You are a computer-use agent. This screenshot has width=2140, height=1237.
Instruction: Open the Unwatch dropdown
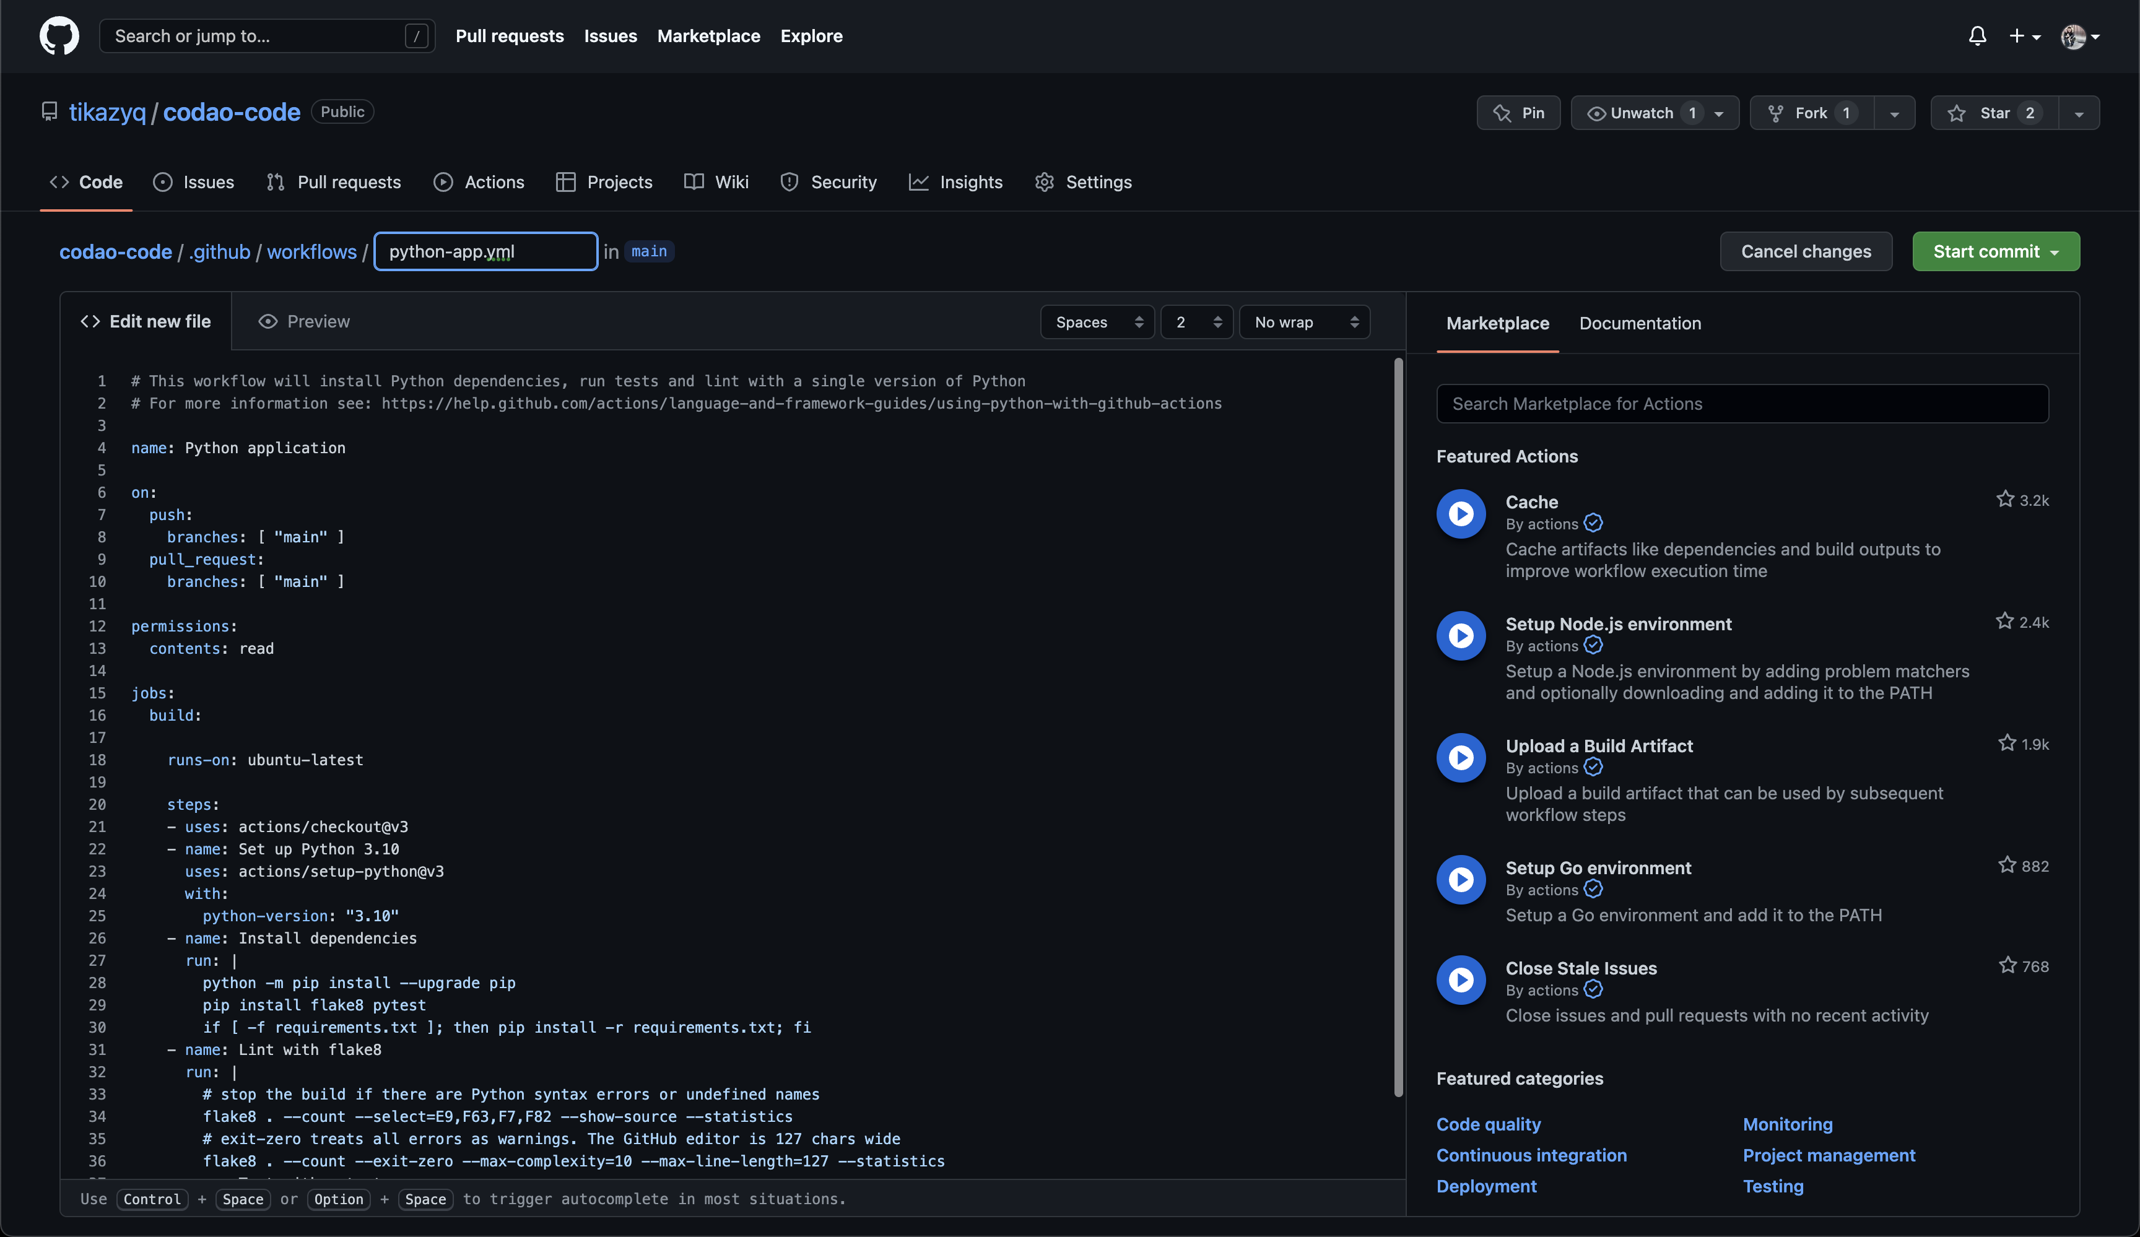1655,113
